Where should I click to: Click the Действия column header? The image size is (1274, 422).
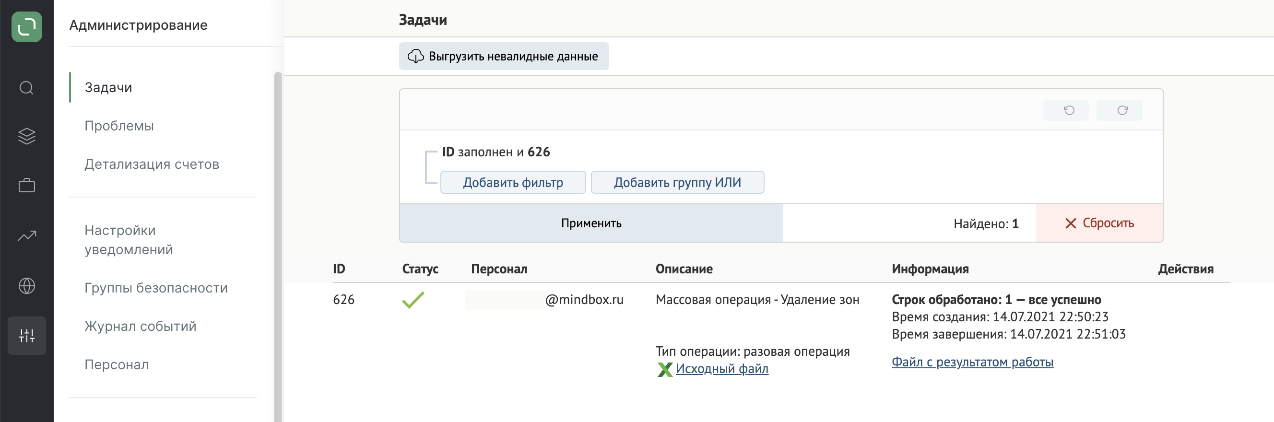pos(1185,269)
